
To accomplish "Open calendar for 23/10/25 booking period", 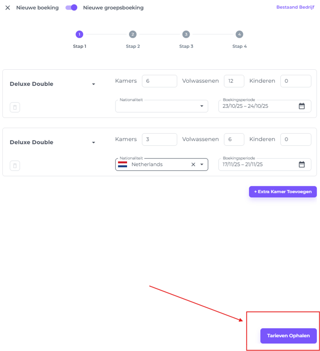I will pyautogui.click(x=301, y=106).
